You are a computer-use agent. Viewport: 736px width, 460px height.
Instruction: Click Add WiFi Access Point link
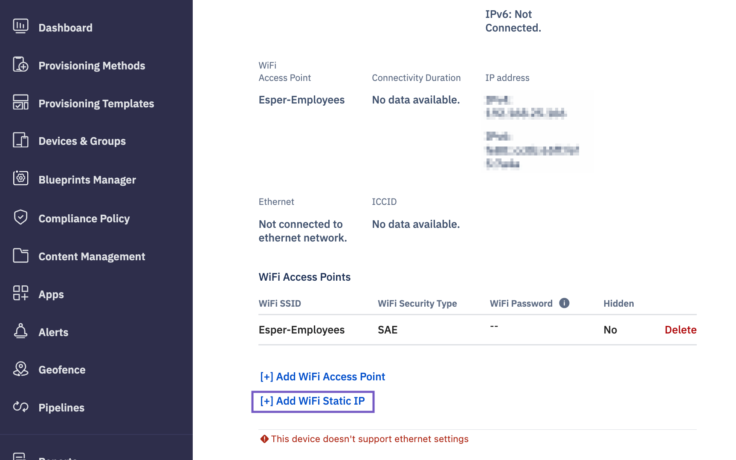pyautogui.click(x=322, y=377)
